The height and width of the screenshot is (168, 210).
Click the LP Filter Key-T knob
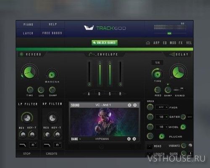click(32, 134)
